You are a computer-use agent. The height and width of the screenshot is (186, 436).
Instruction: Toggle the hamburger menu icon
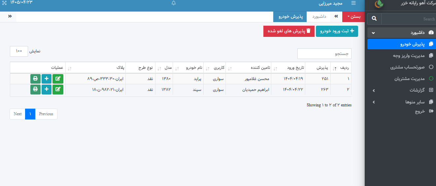[x=354, y=3]
